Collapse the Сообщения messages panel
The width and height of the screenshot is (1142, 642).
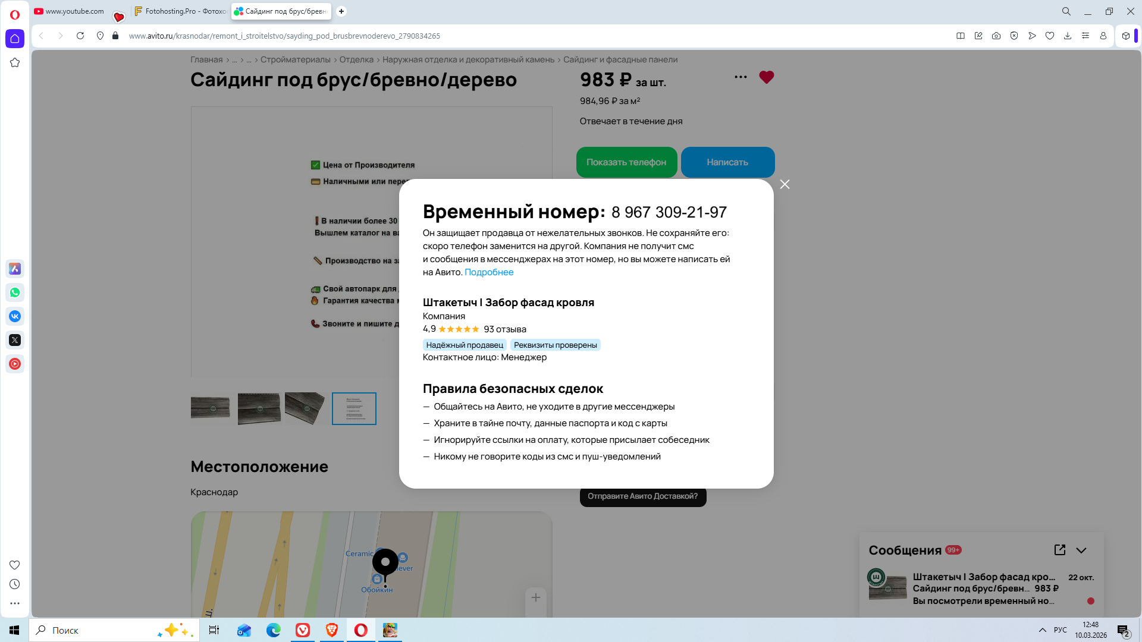[1081, 550]
